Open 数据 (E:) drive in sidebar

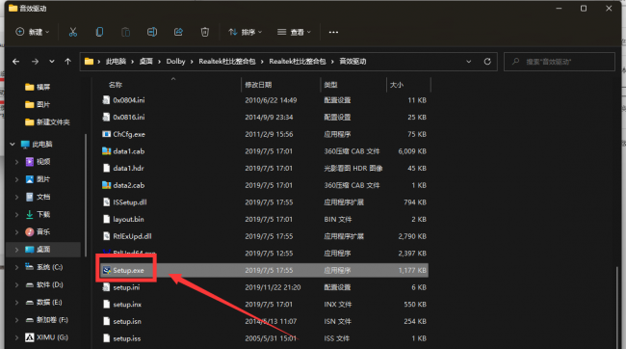tap(49, 302)
